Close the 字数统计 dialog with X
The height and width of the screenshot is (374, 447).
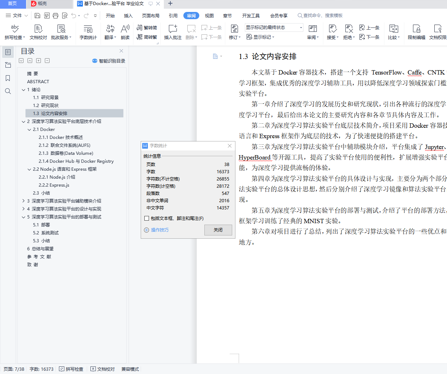pyautogui.click(x=230, y=146)
